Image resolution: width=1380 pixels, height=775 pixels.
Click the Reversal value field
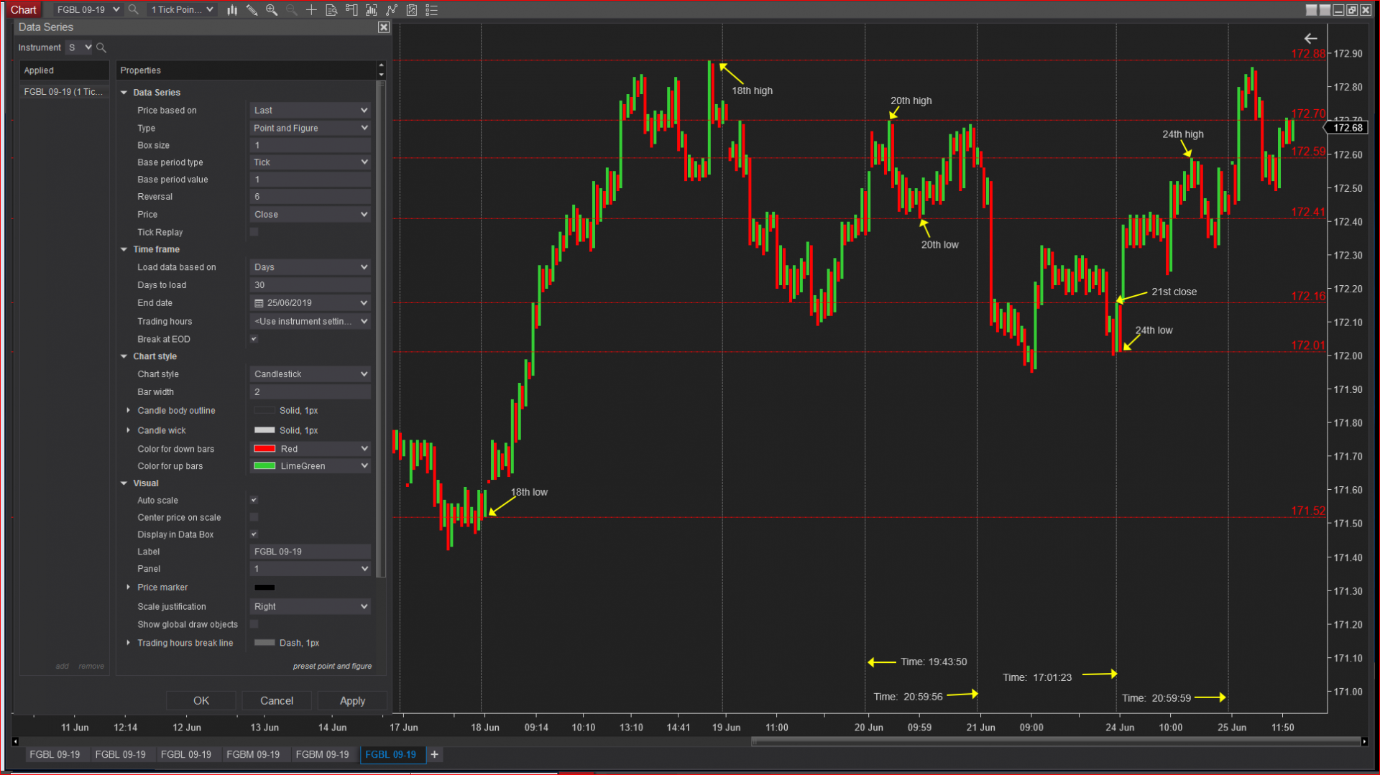point(310,197)
